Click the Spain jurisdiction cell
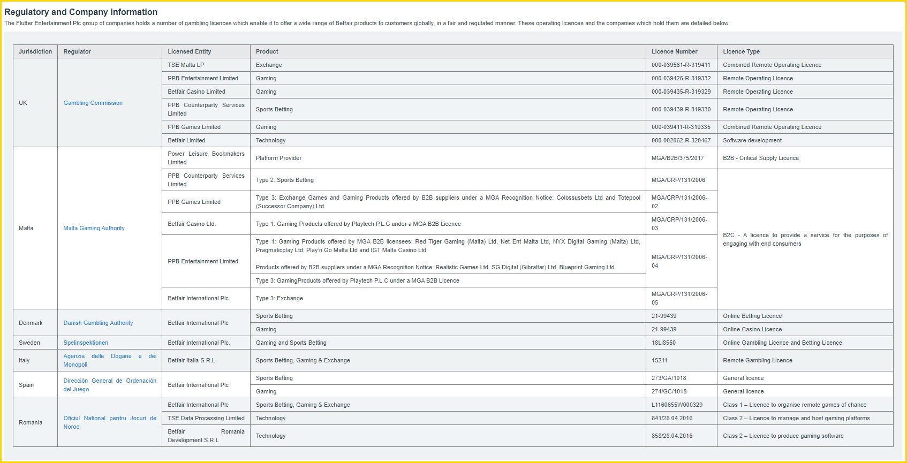Viewport: 907px width, 463px height. coord(35,385)
